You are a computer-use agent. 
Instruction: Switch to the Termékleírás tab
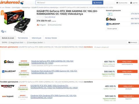[x=23, y=38]
